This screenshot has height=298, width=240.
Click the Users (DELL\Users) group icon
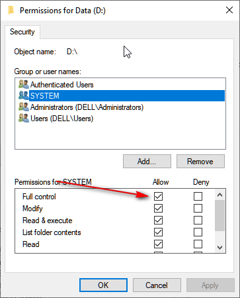click(24, 119)
